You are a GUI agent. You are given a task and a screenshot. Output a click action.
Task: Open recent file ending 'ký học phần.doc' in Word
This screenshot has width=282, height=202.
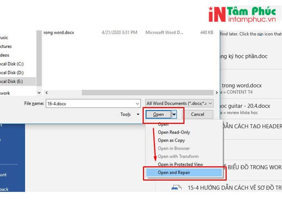(243, 56)
